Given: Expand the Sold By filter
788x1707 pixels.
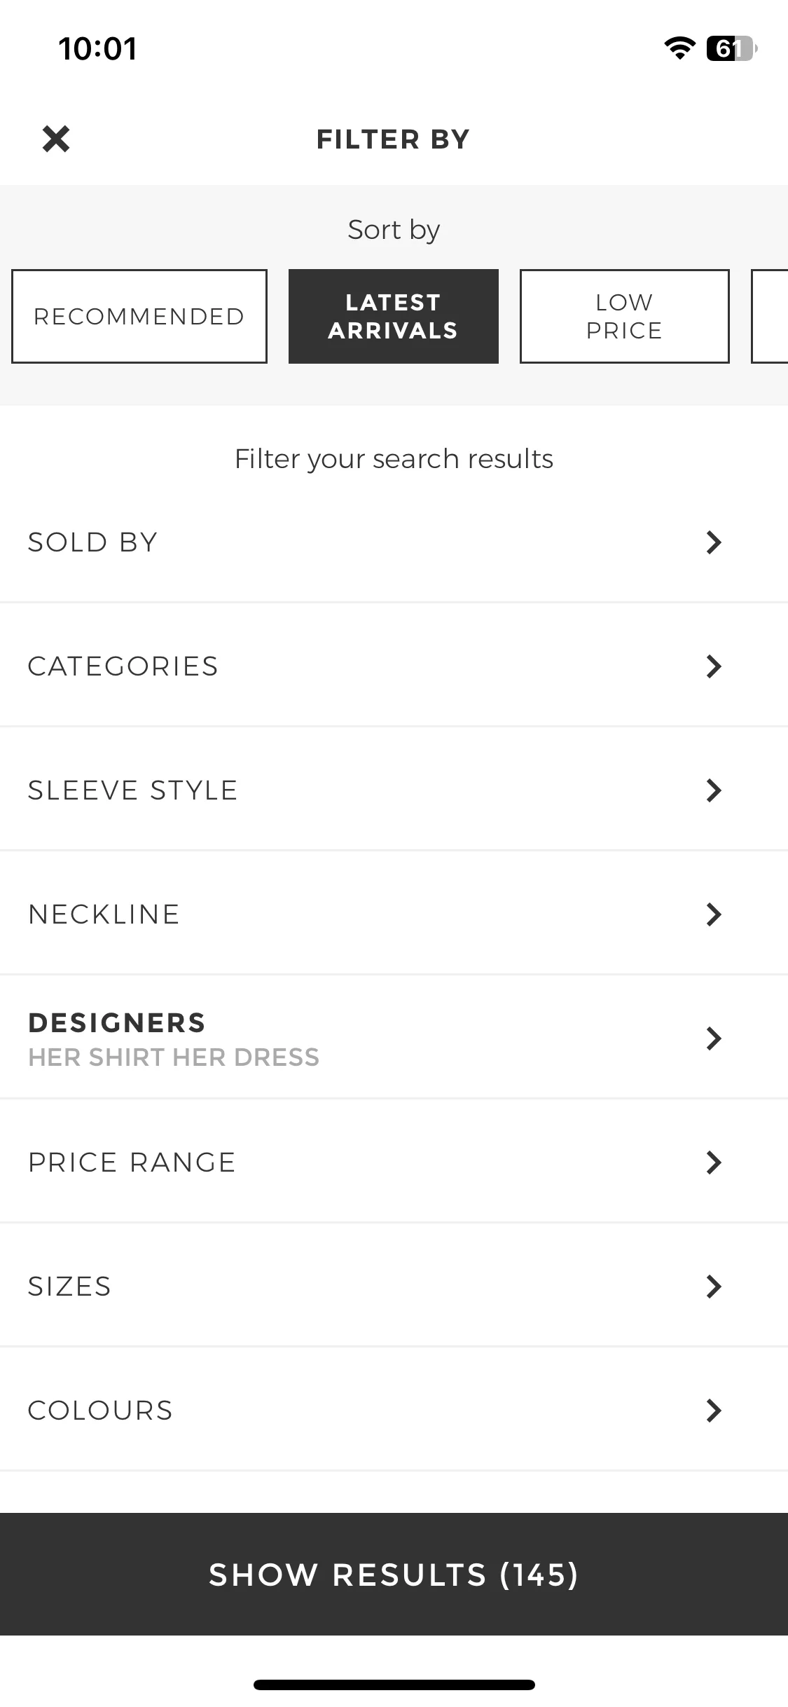Looking at the screenshot, I should tap(394, 542).
